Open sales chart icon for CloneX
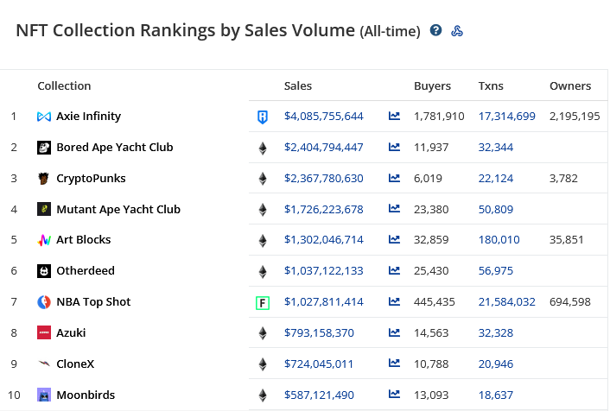Viewport: 610px width, 411px height. point(394,363)
